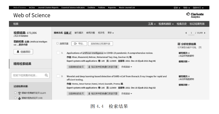Open the Wavelet and deep learning article title
The image size is (219, 114).
(117, 78)
